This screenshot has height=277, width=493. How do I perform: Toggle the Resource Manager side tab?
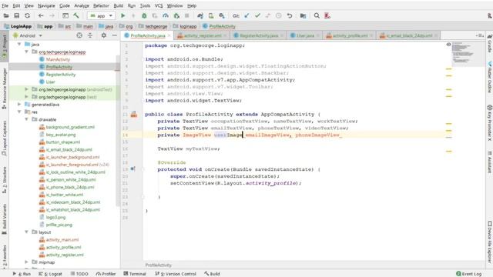coord(5,88)
